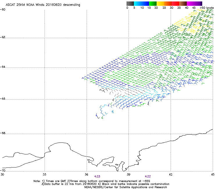Select the "25" label under the color bar

pyautogui.click(x=164, y=8)
